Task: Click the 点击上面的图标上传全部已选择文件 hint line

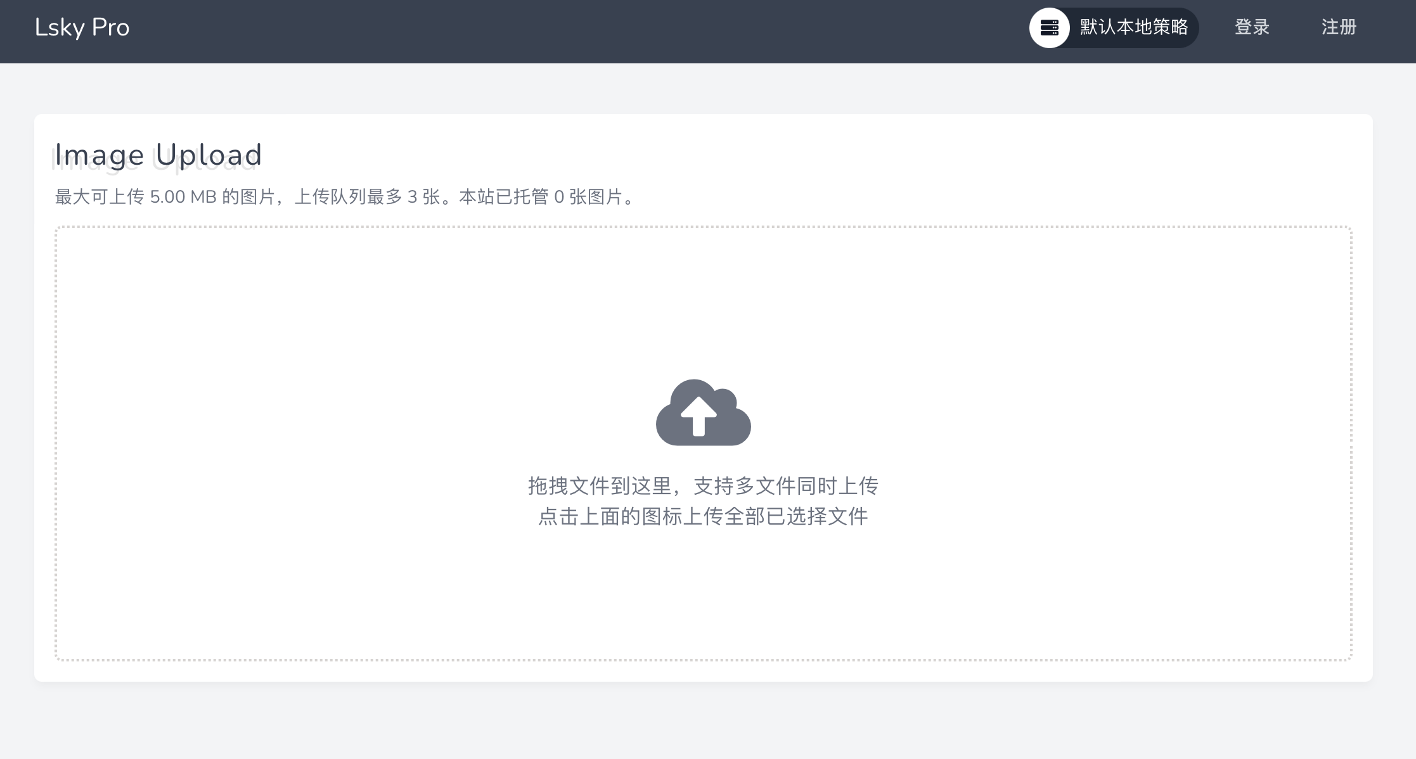Action: point(703,517)
